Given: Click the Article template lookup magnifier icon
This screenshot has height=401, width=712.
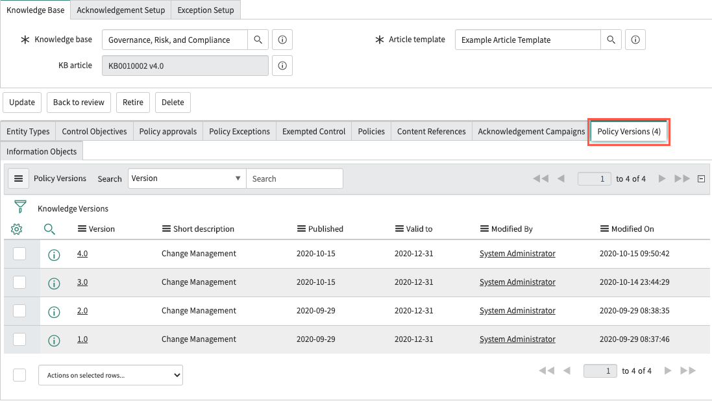Looking at the screenshot, I should pos(611,40).
